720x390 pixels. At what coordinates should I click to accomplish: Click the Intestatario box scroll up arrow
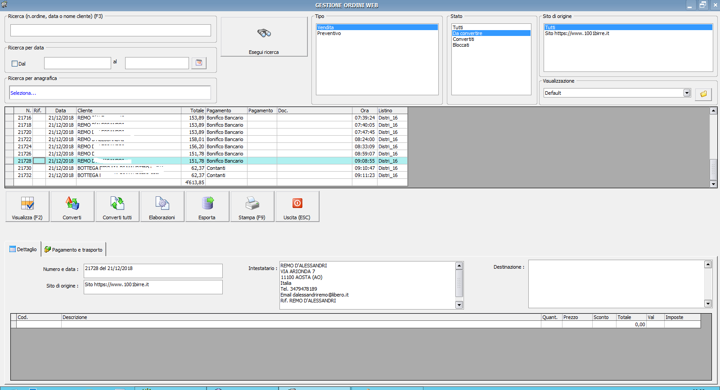click(x=459, y=266)
